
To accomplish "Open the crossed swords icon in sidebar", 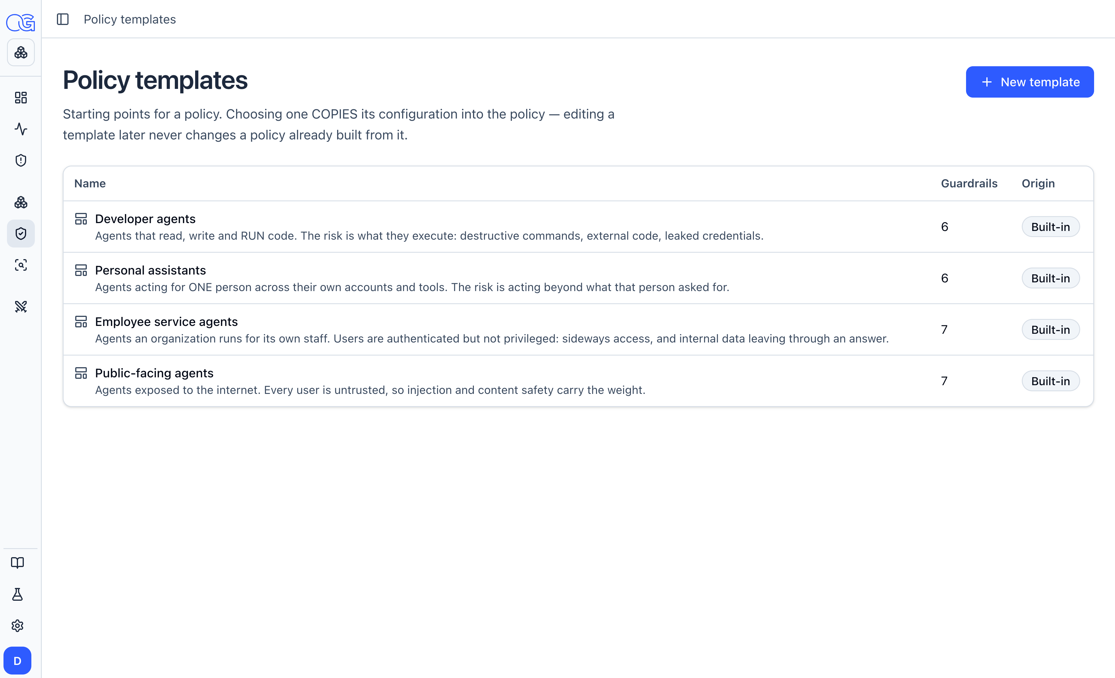I will click(21, 306).
